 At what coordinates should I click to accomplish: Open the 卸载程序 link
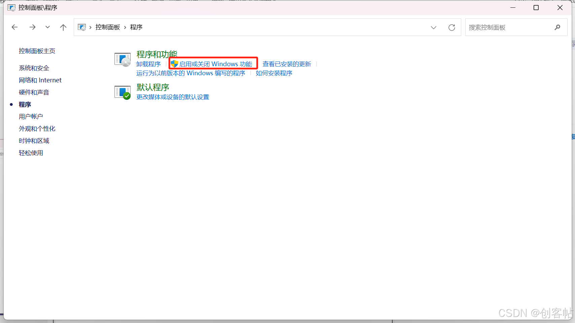tap(148, 64)
